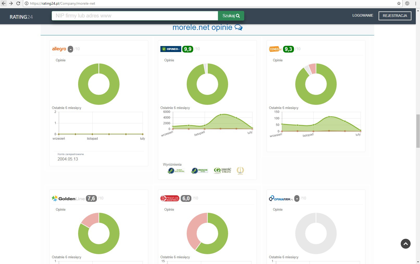Click the allegro registration date 2004.05.13

(68, 159)
